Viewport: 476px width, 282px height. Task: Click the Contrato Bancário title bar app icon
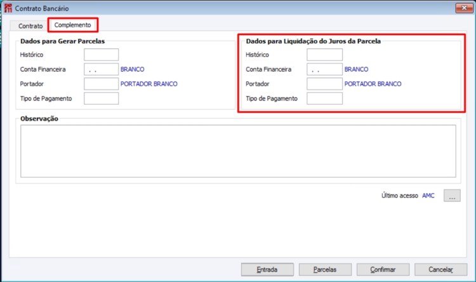pyautogui.click(x=8, y=8)
